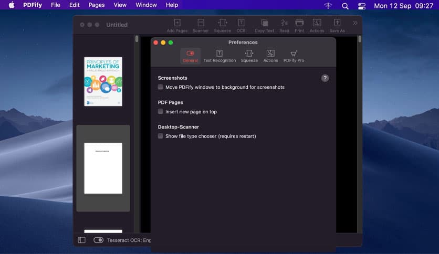The width and height of the screenshot is (439, 254).
Task: Click the Tesseract OCR status label
Action: point(129,240)
